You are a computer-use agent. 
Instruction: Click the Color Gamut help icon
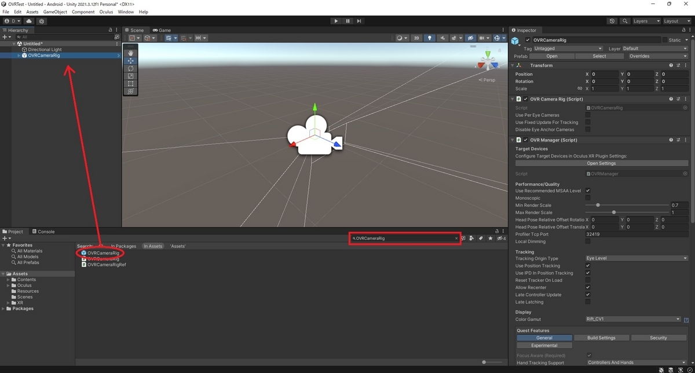[x=686, y=320]
